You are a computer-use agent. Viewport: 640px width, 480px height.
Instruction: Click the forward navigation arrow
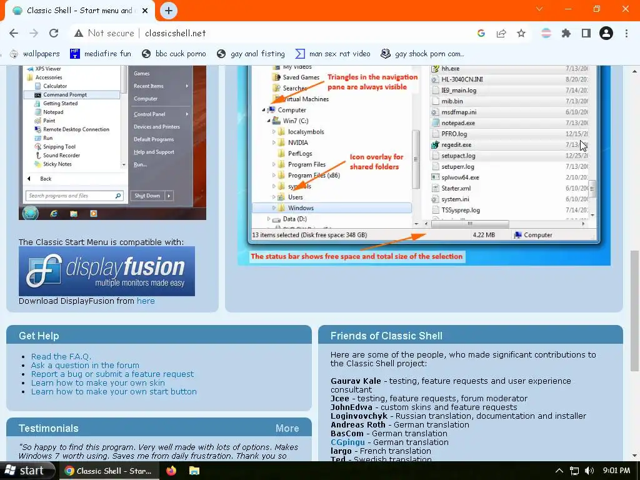[34, 33]
